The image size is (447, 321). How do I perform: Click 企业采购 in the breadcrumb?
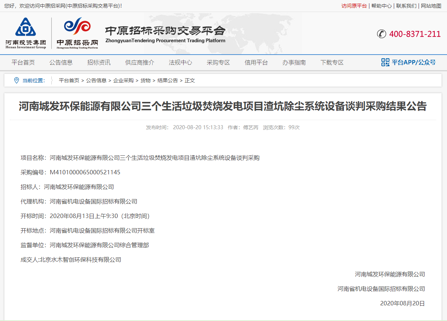(x=123, y=80)
